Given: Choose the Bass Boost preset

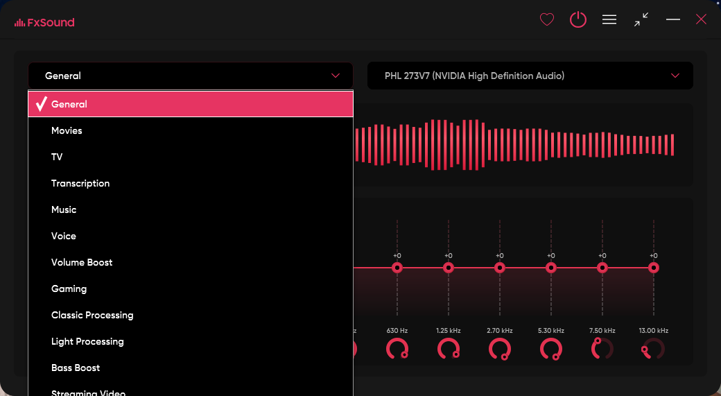Looking at the screenshot, I should click(x=76, y=368).
